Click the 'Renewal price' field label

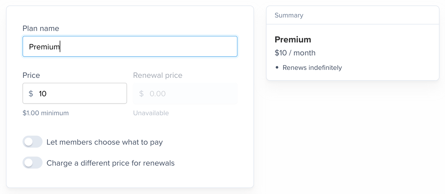[x=158, y=75]
